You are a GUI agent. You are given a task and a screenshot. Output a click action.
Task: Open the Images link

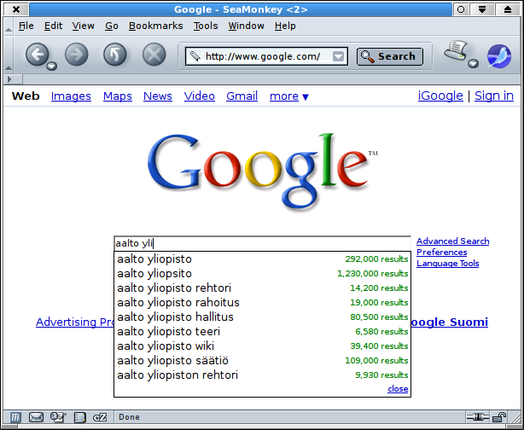click(x=71, y=96)
